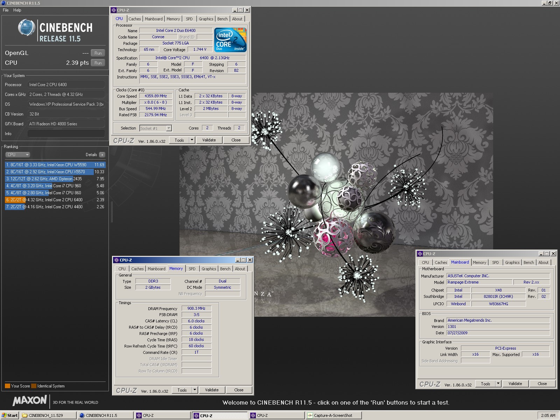The image size is (560, 420).
Task: Click Tools button in Mainboard CPU-Z window
Action: (485, 384)
